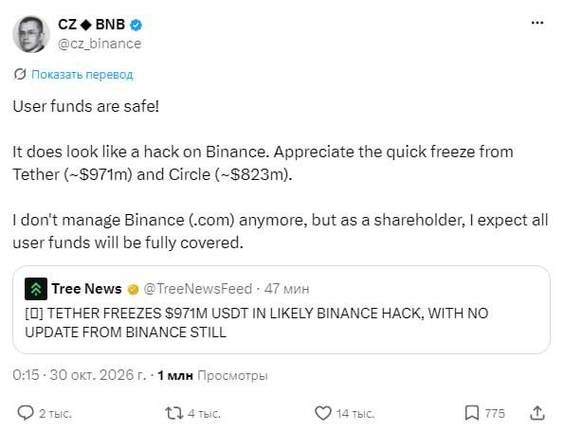Click the translate icon beside Показать перевод
The image size is (564, 431).
[x=20, y=74]
